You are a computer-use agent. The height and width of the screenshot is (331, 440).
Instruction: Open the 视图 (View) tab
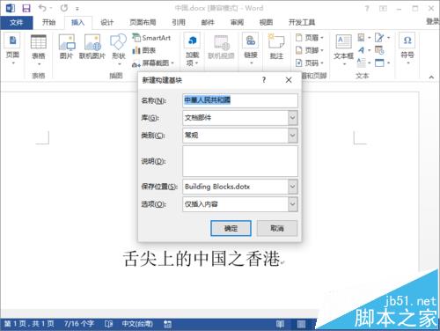[x=266, y=22]
